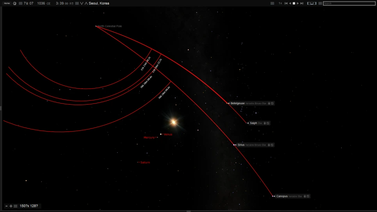The image size is (377, 212).
Task: Open the time options menu icon
Action: click(x=77, y=4)
